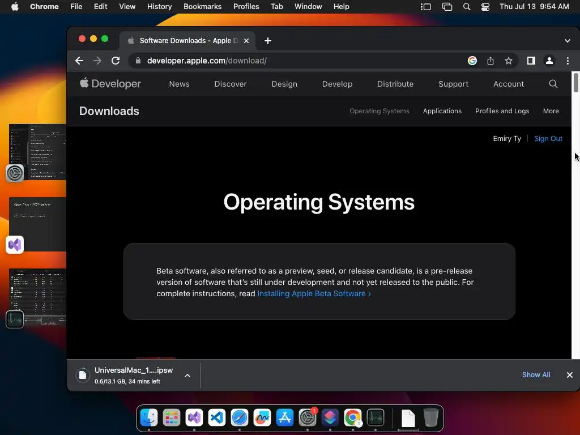Click screen mirroring menu bar icon
The image size is (580, 435).
[447, 7]
